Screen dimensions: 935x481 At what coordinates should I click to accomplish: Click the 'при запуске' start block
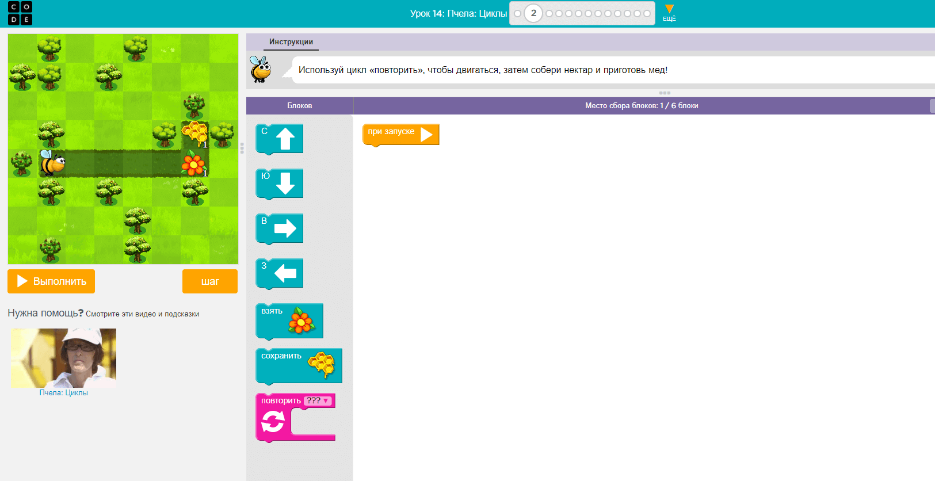pos(400,134)
